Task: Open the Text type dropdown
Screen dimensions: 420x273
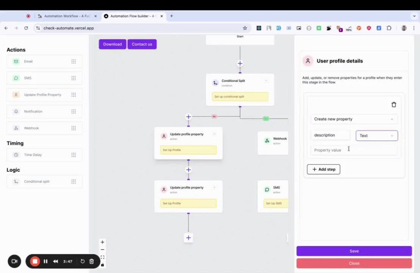Action: pyautogui.click(x=377, y=136)
